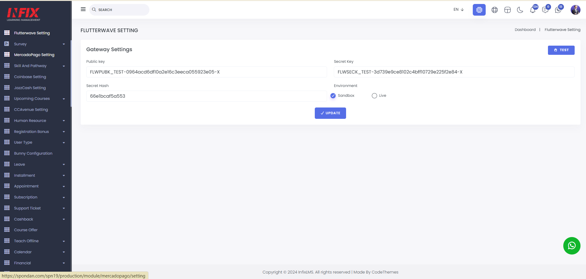
Task: Expand the Subscription arrow
Action: 64,197
